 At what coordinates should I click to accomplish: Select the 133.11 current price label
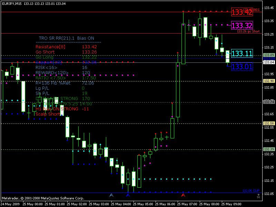pyautogui.click(x=242, y=54)
